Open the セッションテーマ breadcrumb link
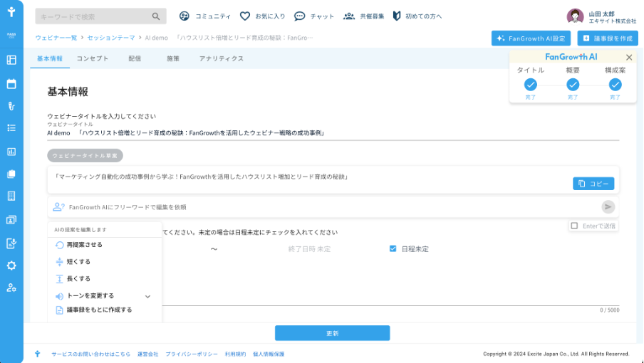 pyautogui.click(x=111, y=38)
